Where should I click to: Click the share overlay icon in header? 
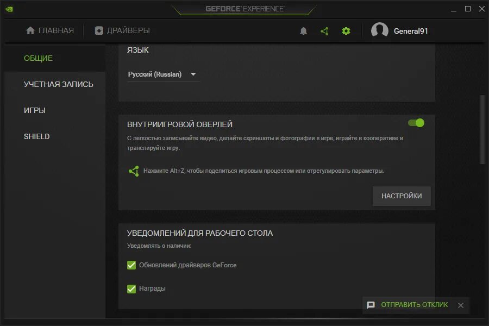325,31
